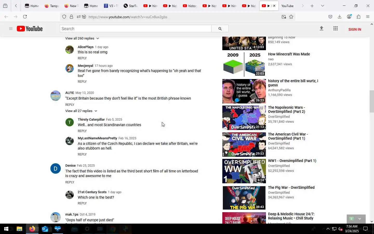Image resolution: width=374 pixels, height=234 pixels.
Task: Reply to AlicePlays' comment
Action: point(82,58)
